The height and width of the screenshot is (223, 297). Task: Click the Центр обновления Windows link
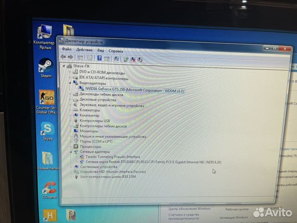click(x=190, y=209)
